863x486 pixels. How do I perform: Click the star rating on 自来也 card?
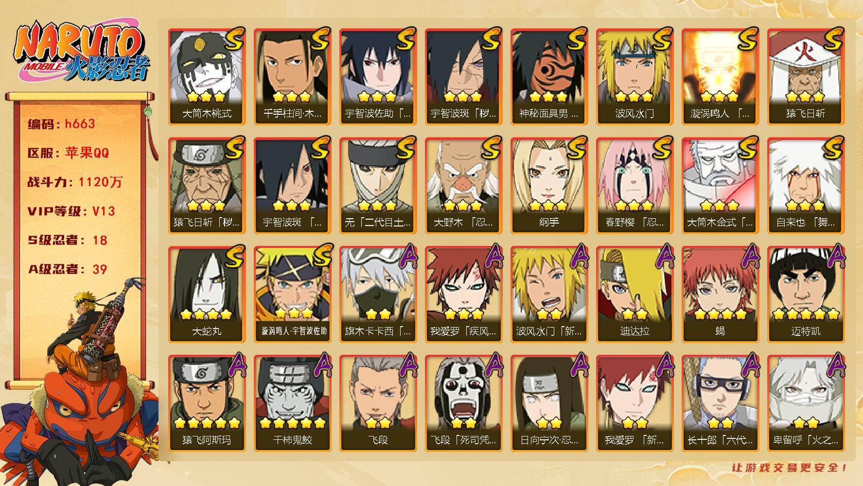click(805, 206)
